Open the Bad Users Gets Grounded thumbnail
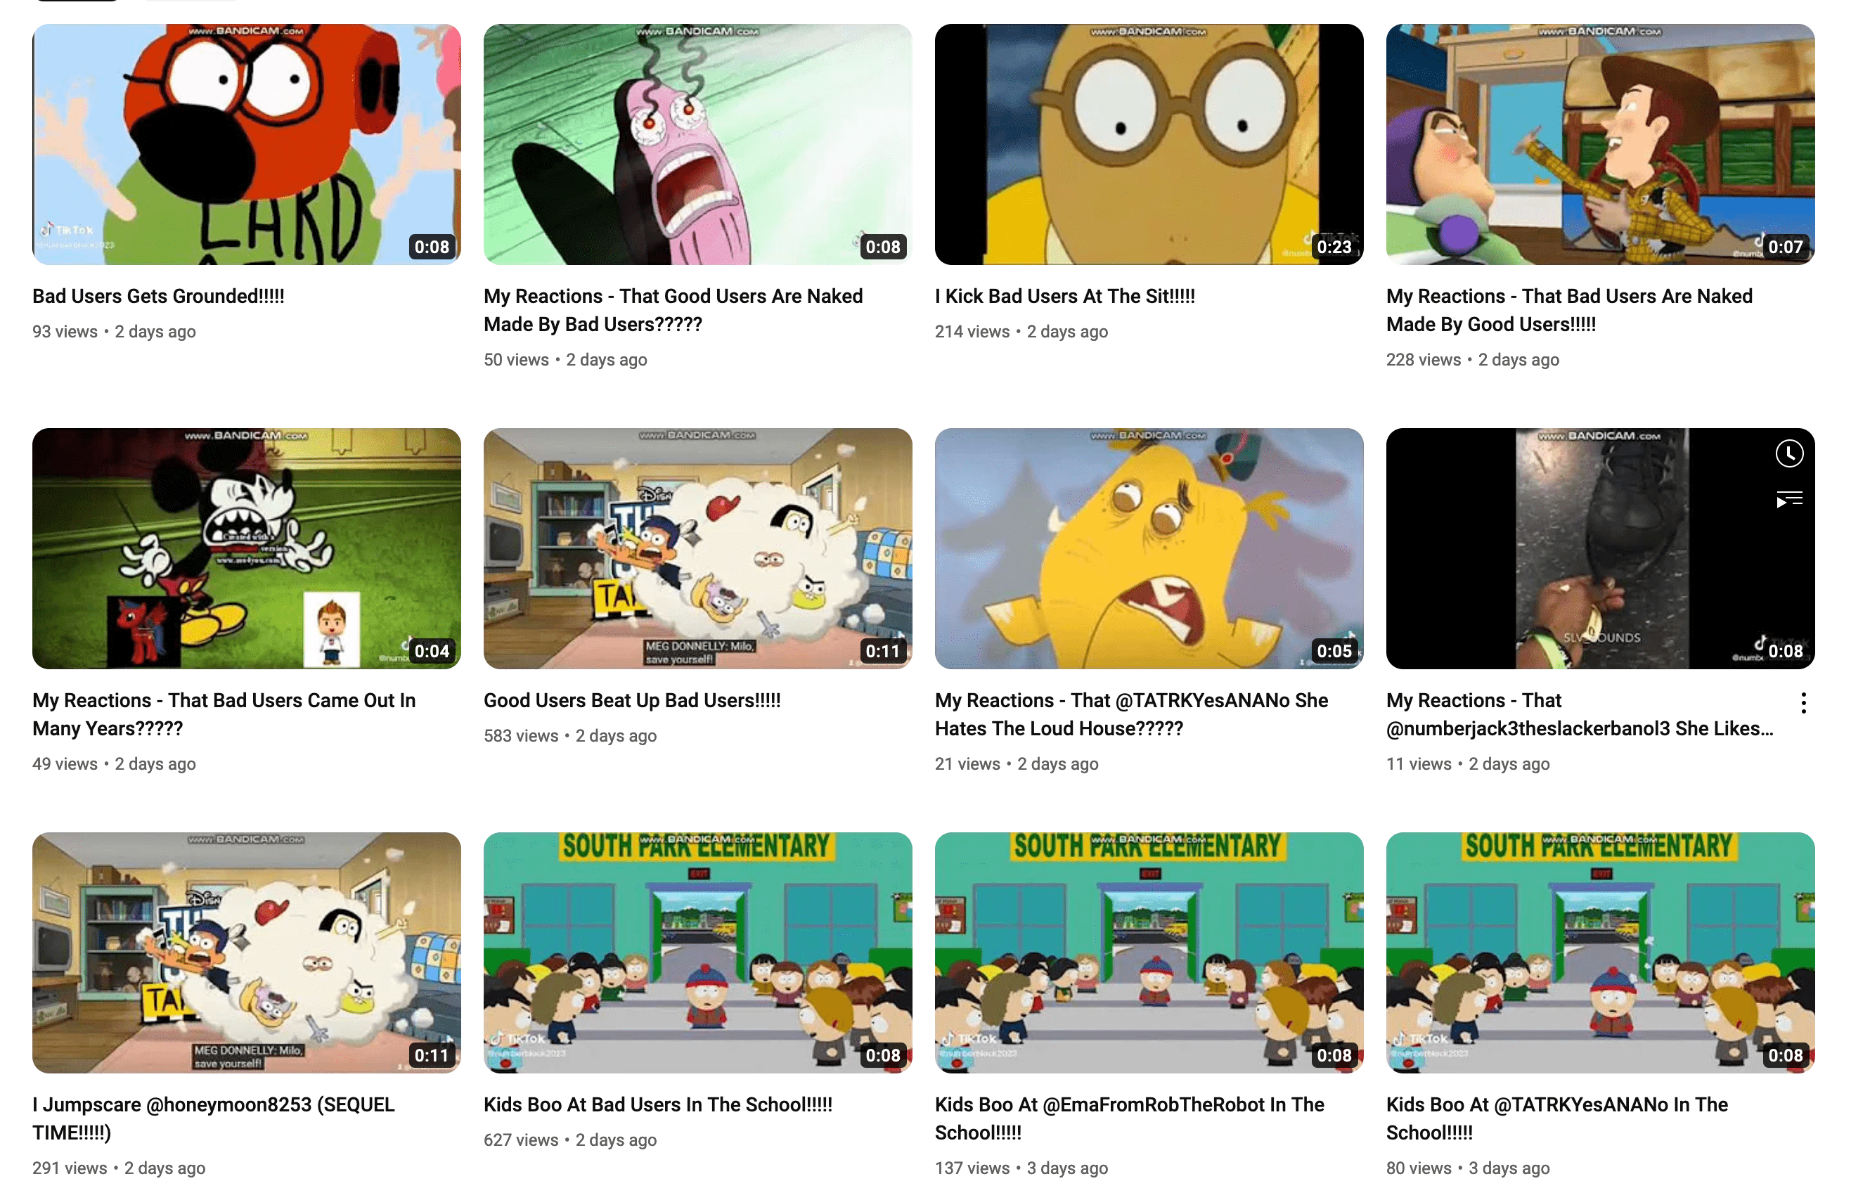 (246, 144)
